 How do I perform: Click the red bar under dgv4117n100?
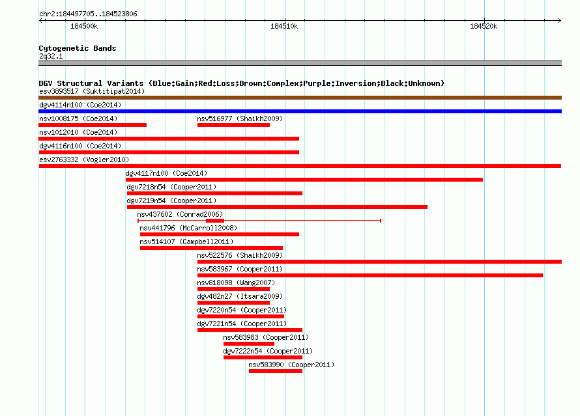click(304, 180)
